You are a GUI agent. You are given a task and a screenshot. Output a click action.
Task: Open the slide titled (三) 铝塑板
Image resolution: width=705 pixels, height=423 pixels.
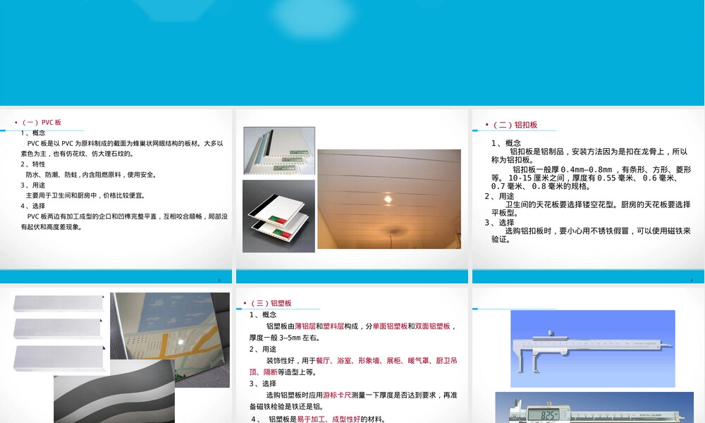(x=352, y=355)
